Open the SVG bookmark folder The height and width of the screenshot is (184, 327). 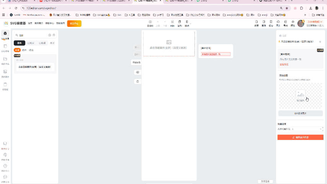[x=118, y=15]
